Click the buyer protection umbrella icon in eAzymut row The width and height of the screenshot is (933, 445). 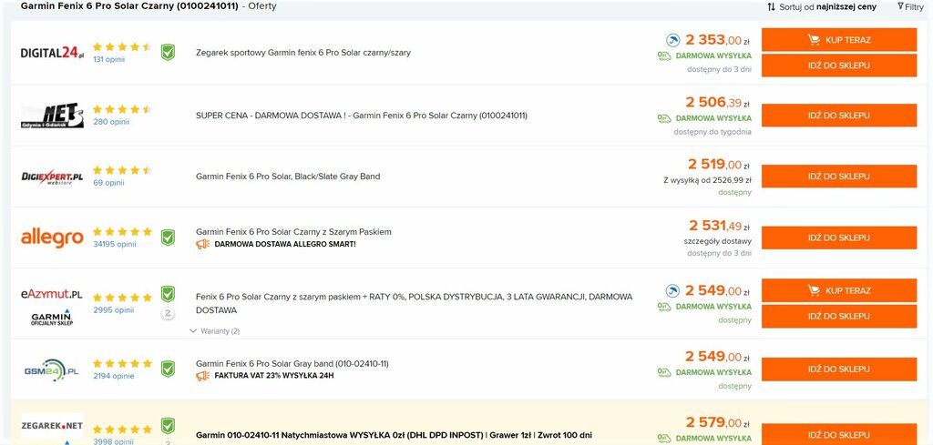tap(672, 291)
